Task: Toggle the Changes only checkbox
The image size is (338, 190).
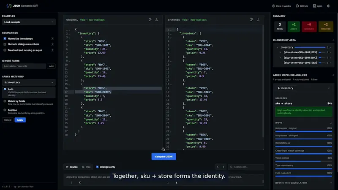Action: (97, 167)
